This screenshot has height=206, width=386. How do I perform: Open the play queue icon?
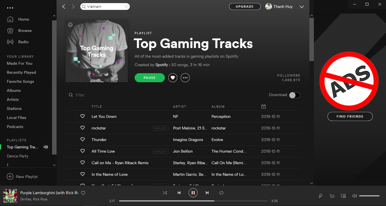332,196
